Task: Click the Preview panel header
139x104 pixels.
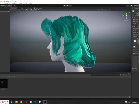Action: (x=134, y=69)
